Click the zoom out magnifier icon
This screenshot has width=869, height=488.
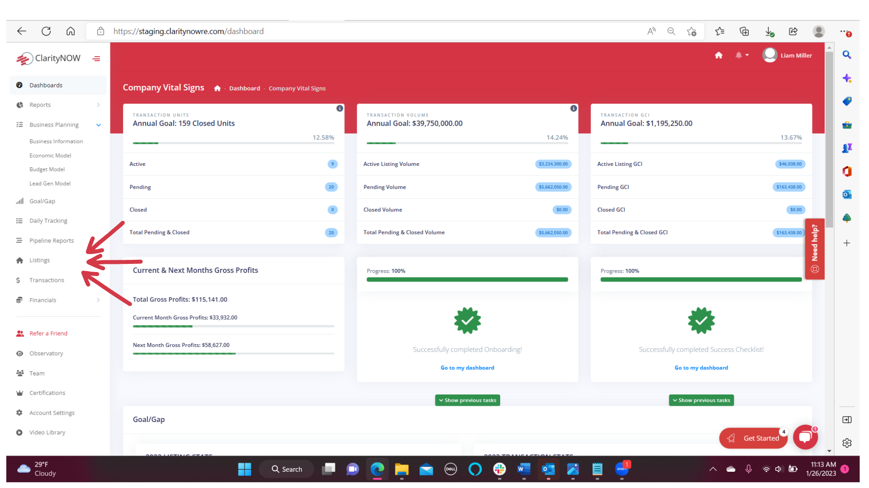point(671,31)
